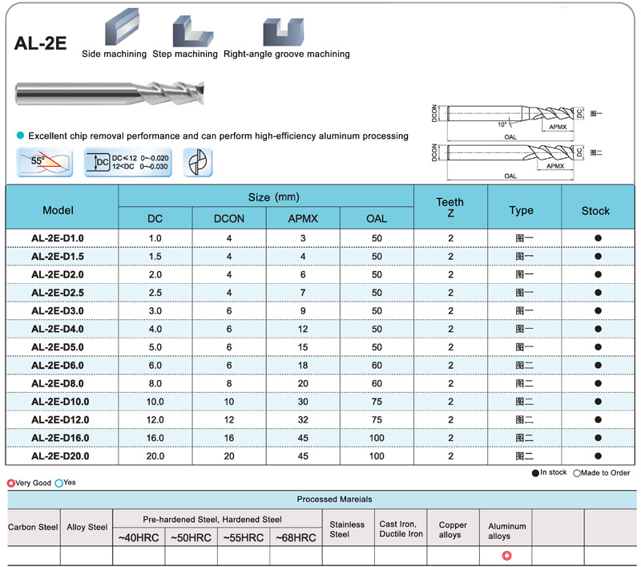Image resolution: width=641 pixels, height=567 pixels.
Task: Click the DC tolerance specification icon
Action: point(128,163)
